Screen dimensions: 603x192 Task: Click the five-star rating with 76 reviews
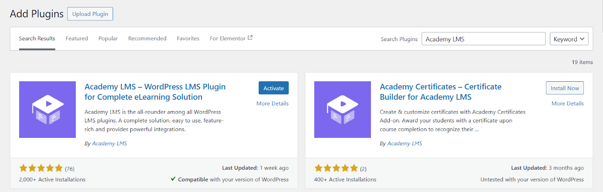tap(41, 168)
